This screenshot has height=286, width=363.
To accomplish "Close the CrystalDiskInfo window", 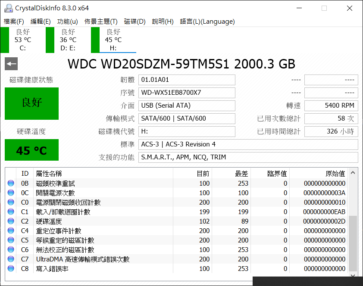I will 350,8.
